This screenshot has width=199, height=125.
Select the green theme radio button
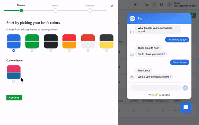tap(32, 51)
